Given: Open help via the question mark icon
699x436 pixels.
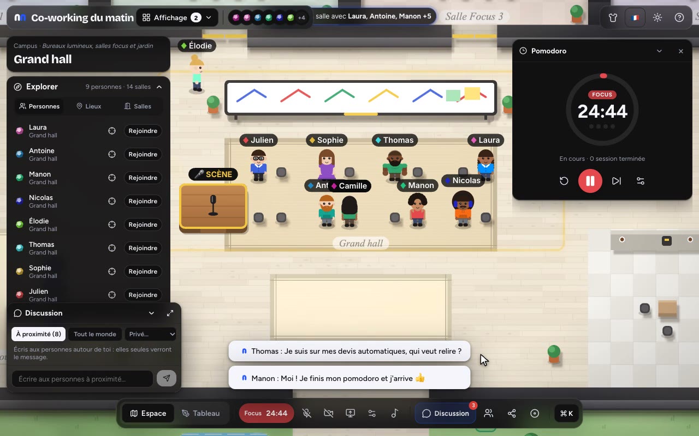Looking at the screenshot, I should tap(679, 17).
